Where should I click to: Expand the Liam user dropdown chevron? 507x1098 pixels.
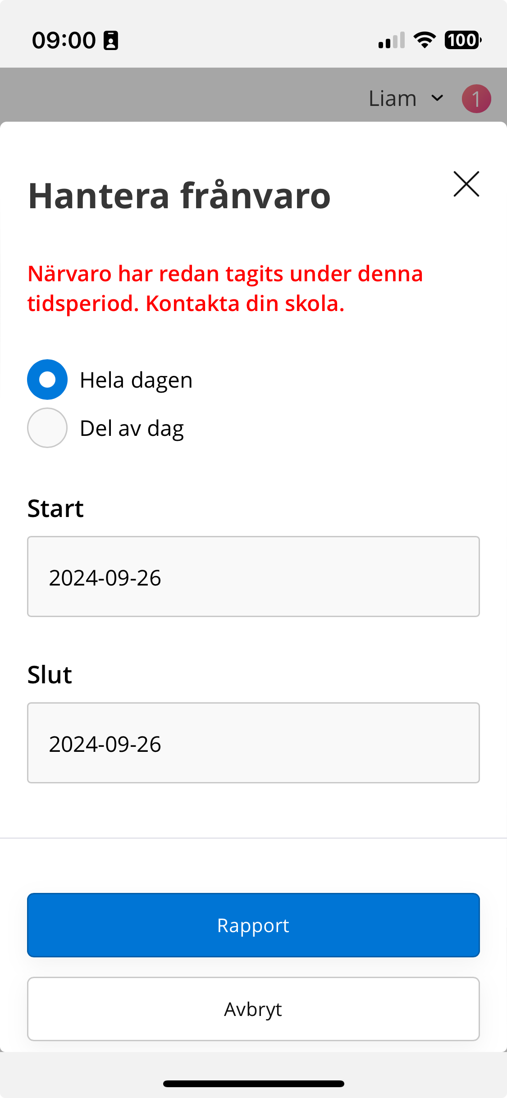(x=437, y=98)
